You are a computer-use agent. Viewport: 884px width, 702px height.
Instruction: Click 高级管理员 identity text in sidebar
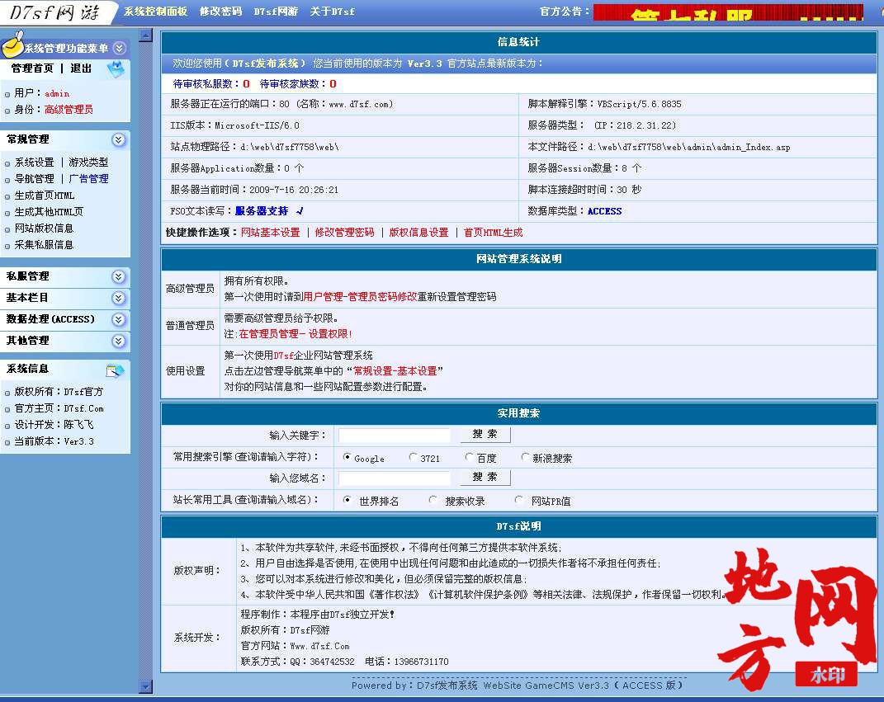click(x=69, y=110)
